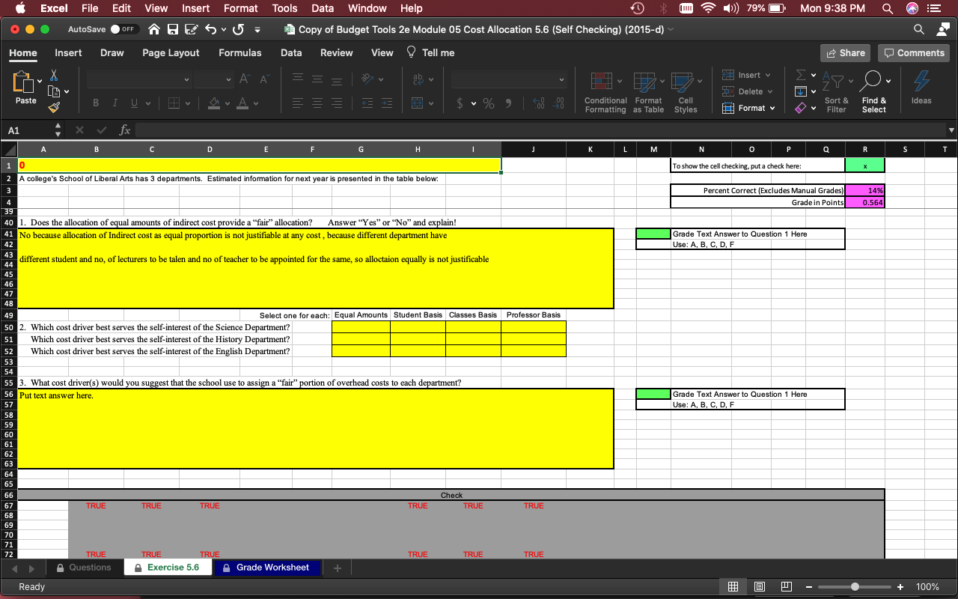Switch to Page Break Preview in status bar
The height and width of the screenshot is (599, 958).
point(785,587)
